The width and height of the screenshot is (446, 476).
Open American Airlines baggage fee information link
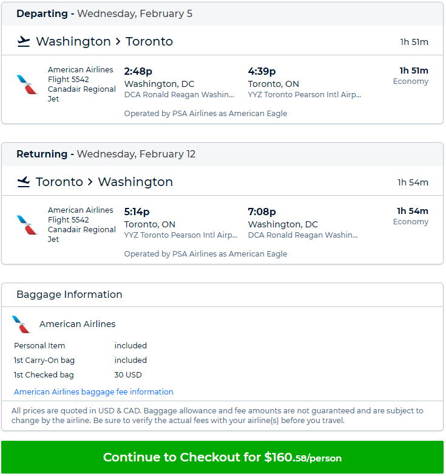[x=93, y=391]
